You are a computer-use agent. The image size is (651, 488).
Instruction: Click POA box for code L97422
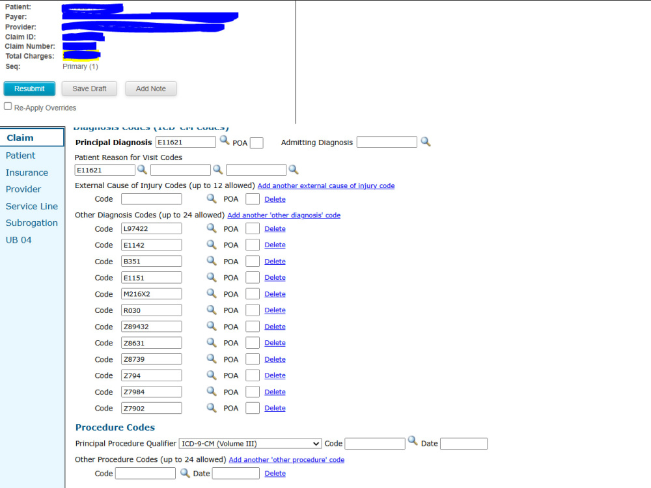[x=253, y=228]
